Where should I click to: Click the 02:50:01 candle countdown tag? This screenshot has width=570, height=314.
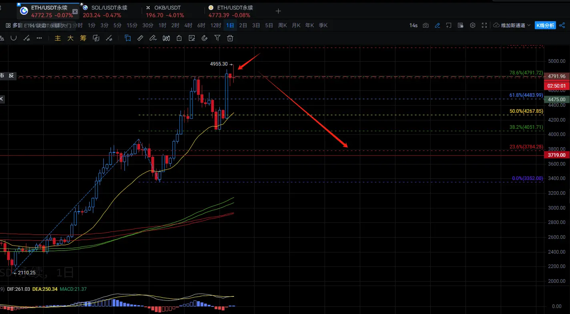click(x=557, y=86)
